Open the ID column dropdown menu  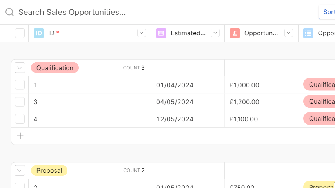[142, 33]
